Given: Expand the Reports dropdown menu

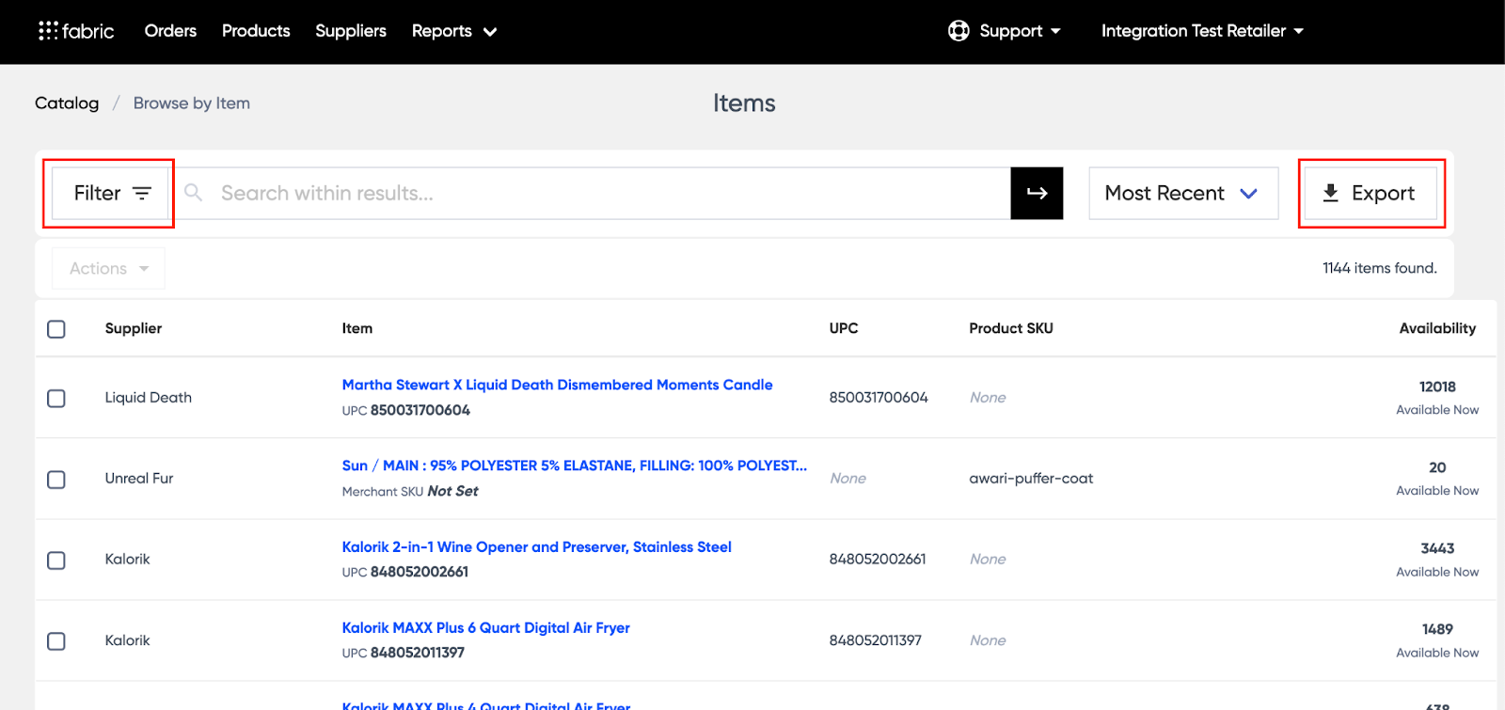Looking at the screenshot, I should click(454, 31).
